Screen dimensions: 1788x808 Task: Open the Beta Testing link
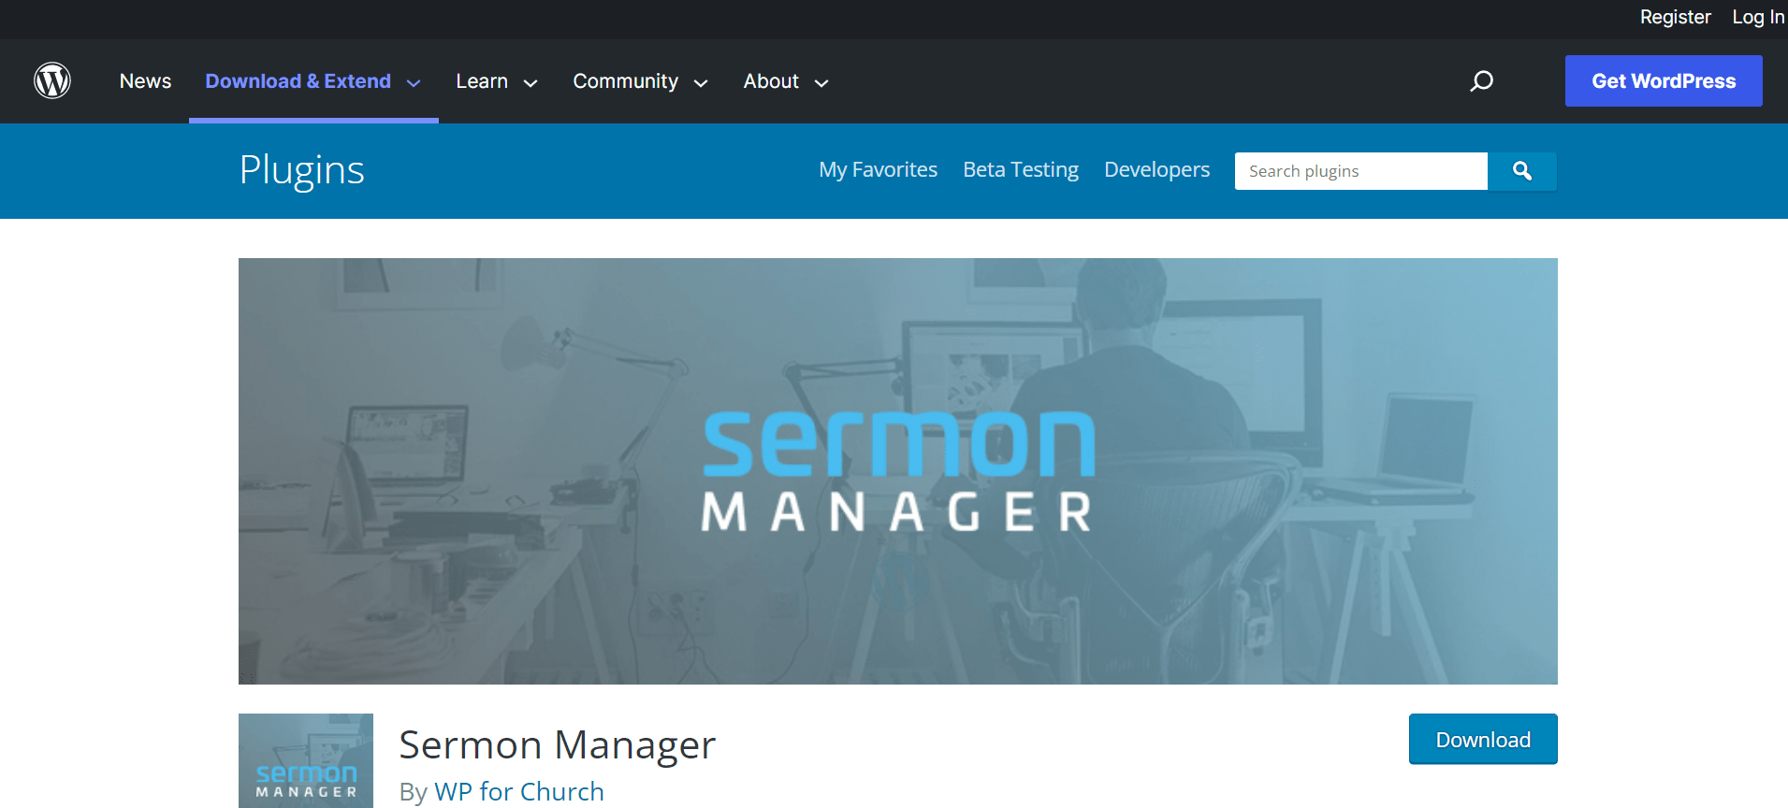click(1021, 169)
